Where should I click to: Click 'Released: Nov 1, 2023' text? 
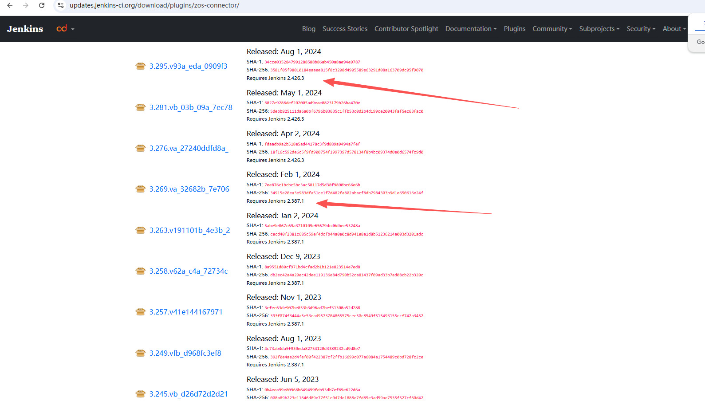(x=284, y=297)
